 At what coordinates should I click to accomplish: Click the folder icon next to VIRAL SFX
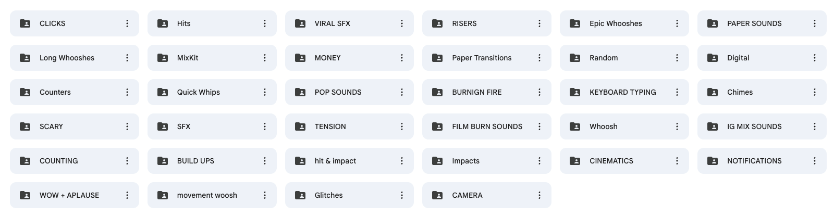[300, 23]
